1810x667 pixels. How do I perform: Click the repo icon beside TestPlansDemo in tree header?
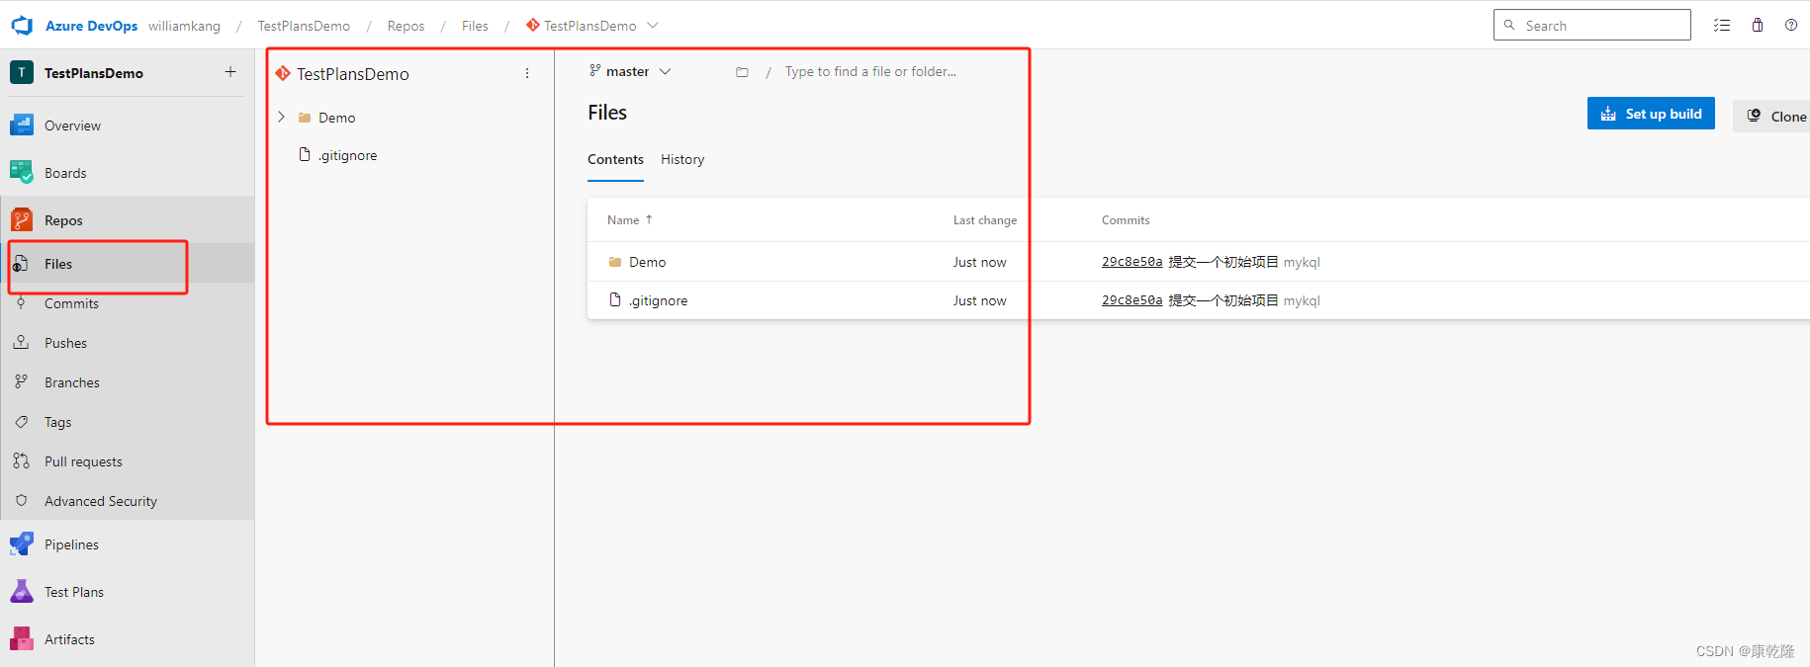[283, 73]
